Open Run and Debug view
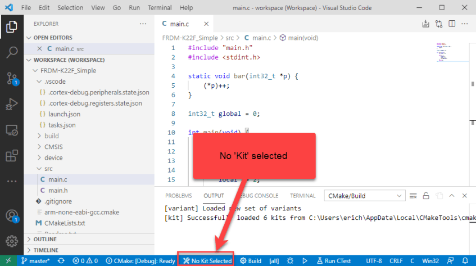The width and height of the screenshot is (476, 266). pyautogui.click(x=12, y=104)
